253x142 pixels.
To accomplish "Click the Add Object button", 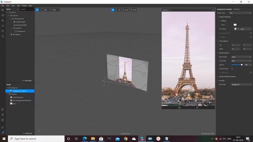I will pos(27,80).
